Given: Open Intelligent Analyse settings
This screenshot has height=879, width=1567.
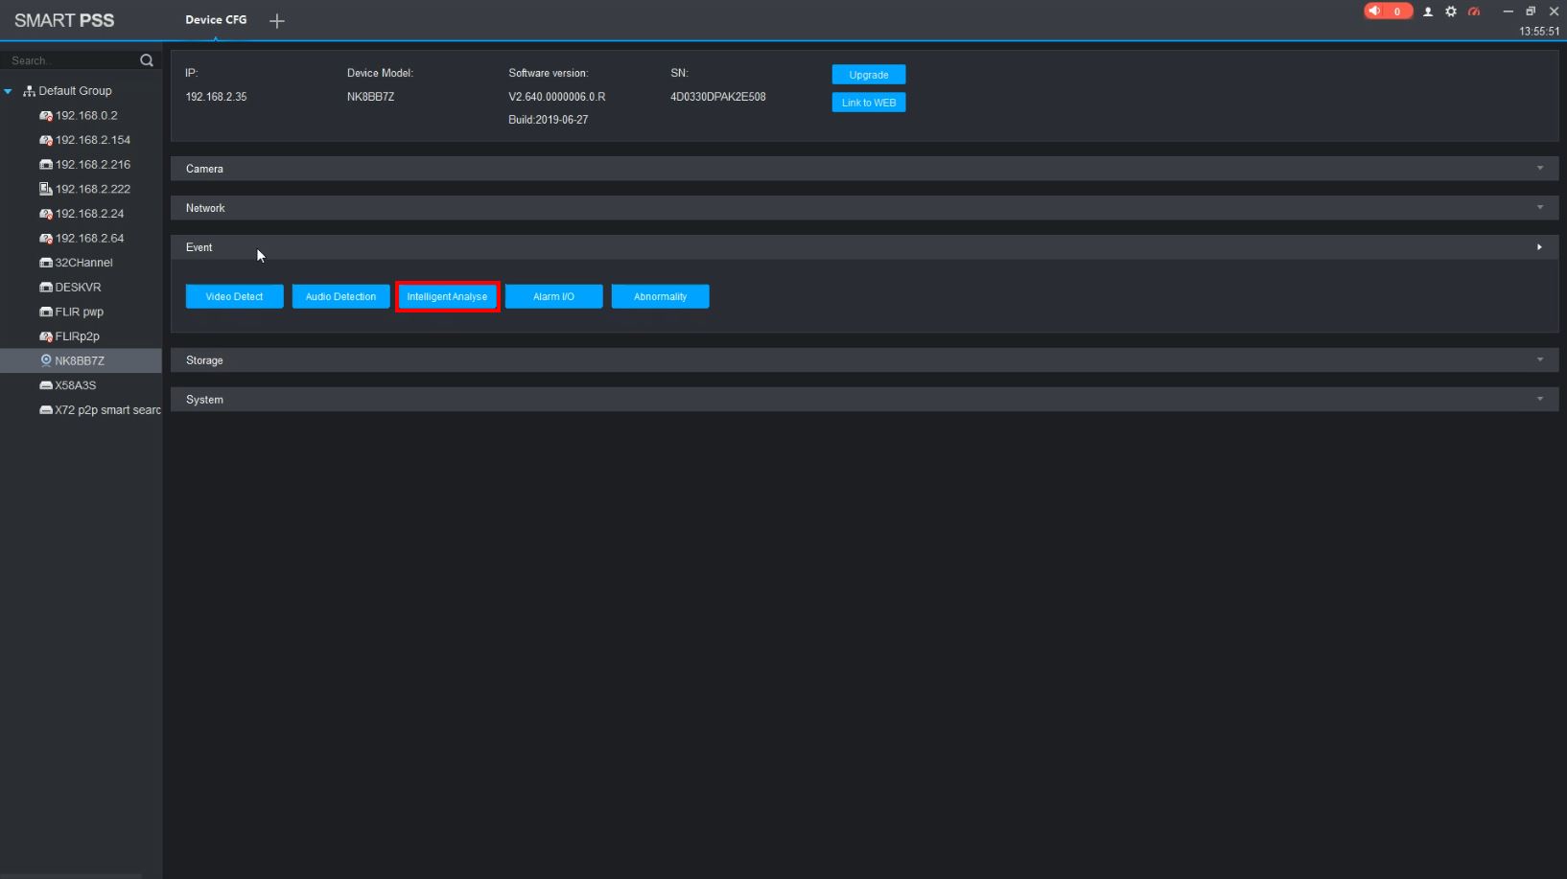Looking at the screenshot, I should click(x=447, y=297).
